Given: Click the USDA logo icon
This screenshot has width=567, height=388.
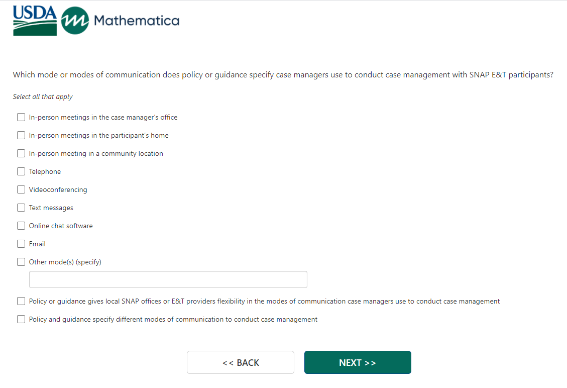Looking at the screenshot, I should [35, 21].
